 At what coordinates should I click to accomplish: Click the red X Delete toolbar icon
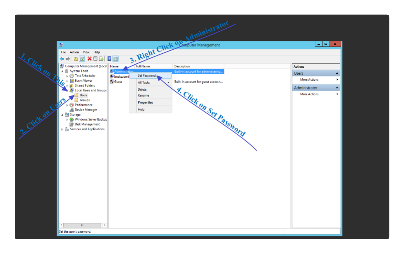click(89, 59)
